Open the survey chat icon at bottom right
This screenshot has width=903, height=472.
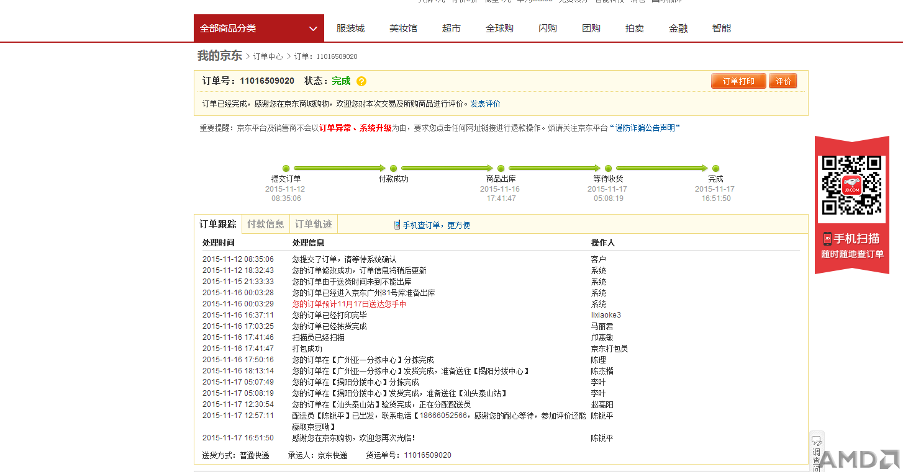coord(817,441)
